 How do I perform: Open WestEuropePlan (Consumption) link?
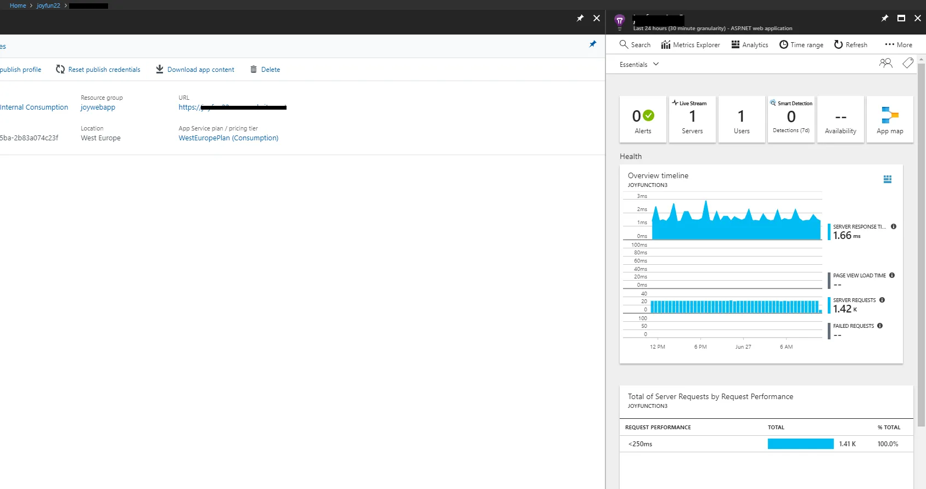pos(228,138)
